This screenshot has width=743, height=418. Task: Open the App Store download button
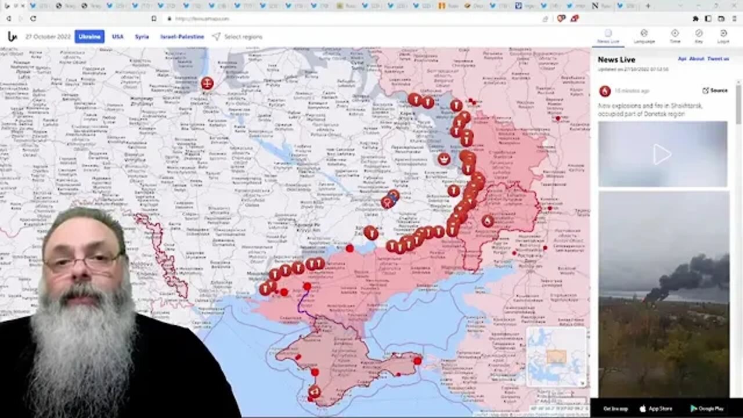[655, 409]
